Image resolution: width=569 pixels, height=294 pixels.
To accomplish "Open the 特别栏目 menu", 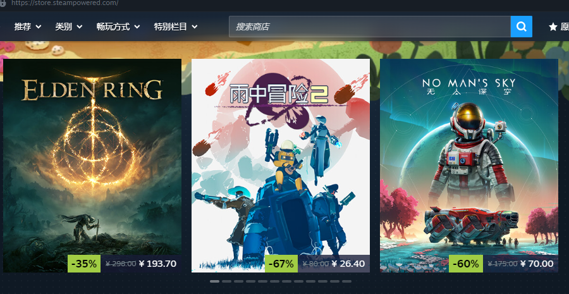I will (176, 27).
